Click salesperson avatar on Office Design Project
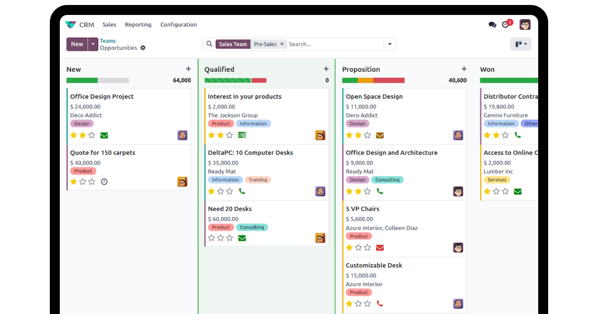The height and width of the screenshot is (314, 598). [182, 135]
